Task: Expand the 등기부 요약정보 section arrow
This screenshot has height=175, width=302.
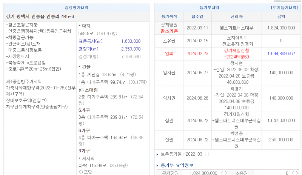Action: (157, 165)
